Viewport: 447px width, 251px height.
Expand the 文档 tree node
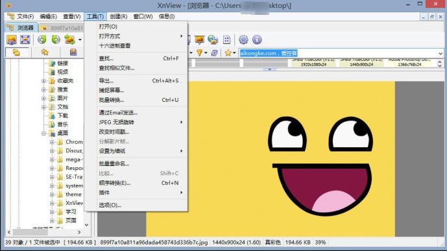tap(43, 107)
